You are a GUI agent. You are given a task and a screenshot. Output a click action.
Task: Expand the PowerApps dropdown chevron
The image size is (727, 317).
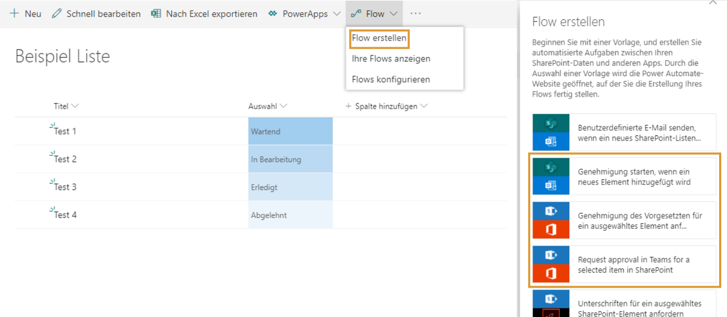pyautogui.click(x=336, y=14)
